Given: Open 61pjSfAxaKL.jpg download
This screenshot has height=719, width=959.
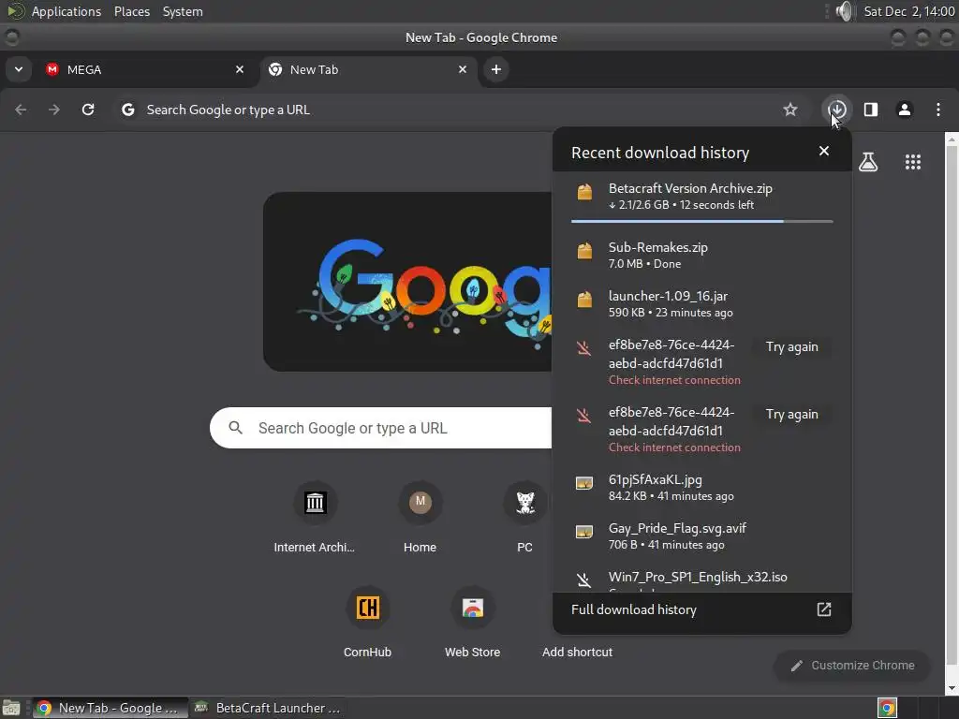Looking at the screenshot, I should coord(701,487).
